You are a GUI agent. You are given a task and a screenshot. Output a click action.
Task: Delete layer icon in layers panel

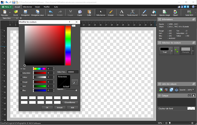tap(166, 90)
